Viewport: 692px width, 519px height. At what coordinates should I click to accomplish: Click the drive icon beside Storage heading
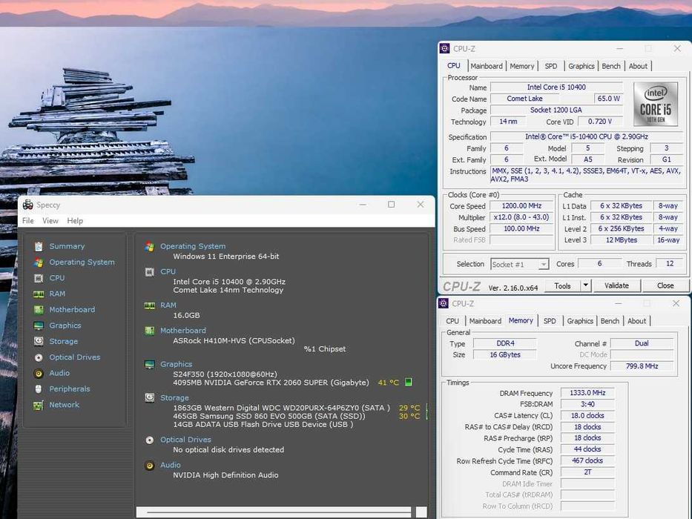150,397
